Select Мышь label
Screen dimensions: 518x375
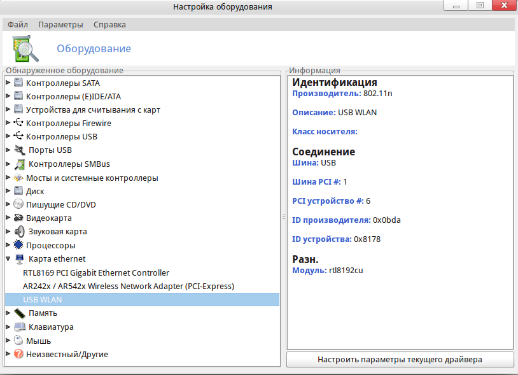pyautogui.click(x=38, y=341)
